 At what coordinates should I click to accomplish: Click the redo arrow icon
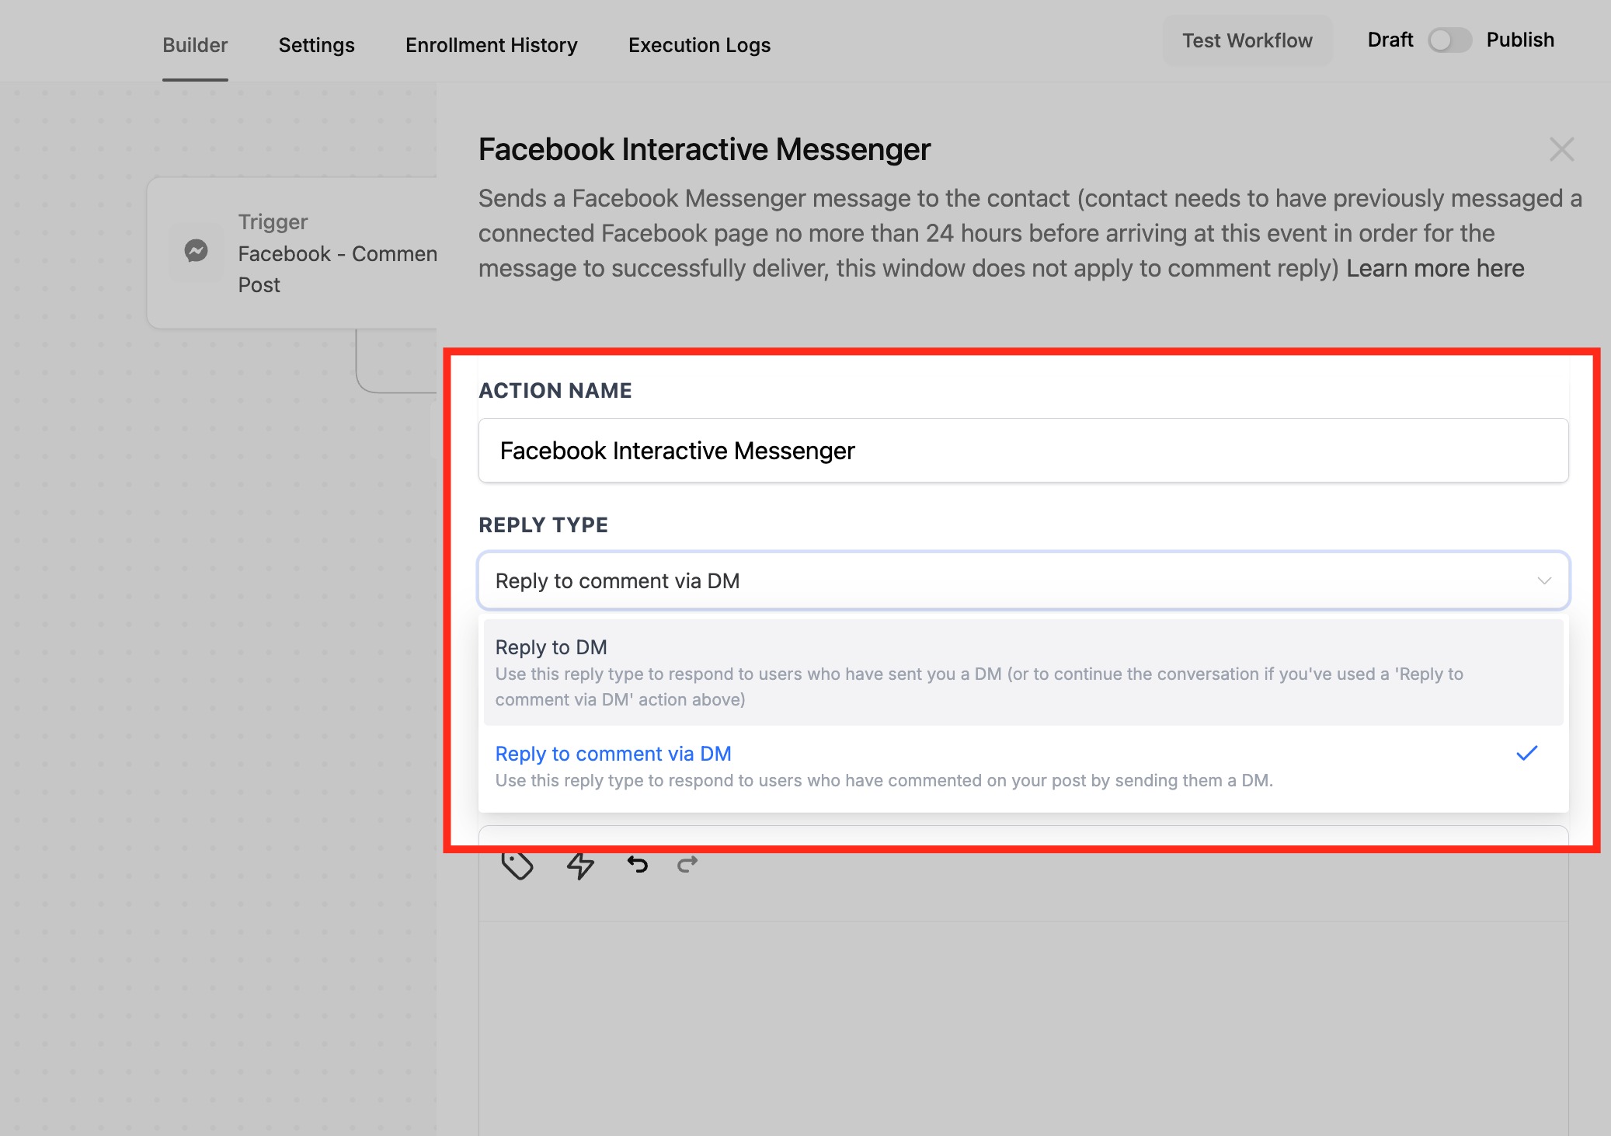click(687, 864)
